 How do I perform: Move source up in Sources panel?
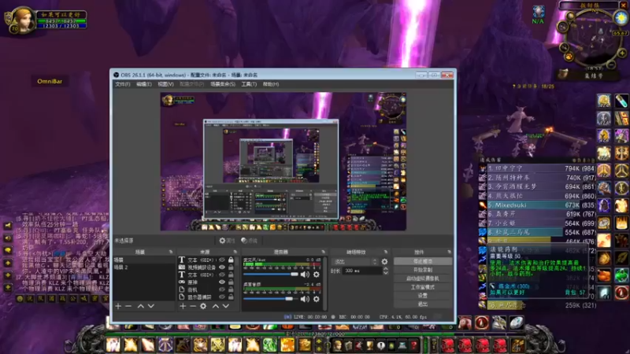(215, 306)
